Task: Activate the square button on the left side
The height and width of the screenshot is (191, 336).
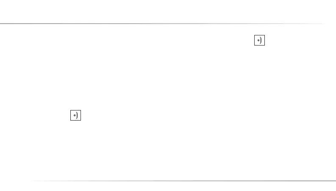Action: pos(75,115)
